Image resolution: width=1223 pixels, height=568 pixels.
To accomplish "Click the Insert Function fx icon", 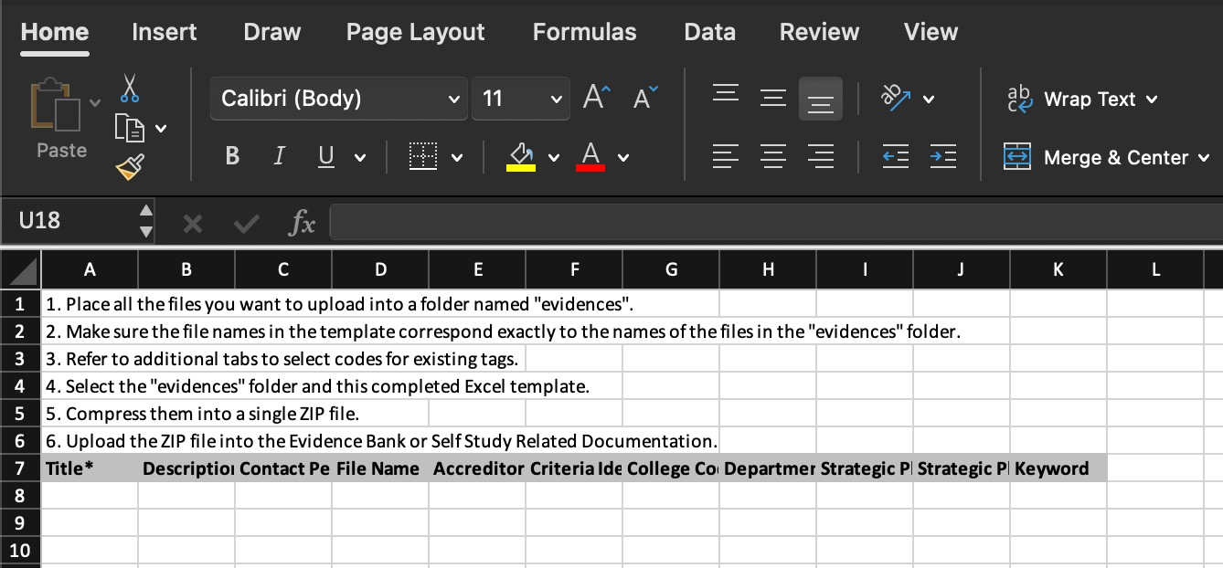I will coord(301,222).
